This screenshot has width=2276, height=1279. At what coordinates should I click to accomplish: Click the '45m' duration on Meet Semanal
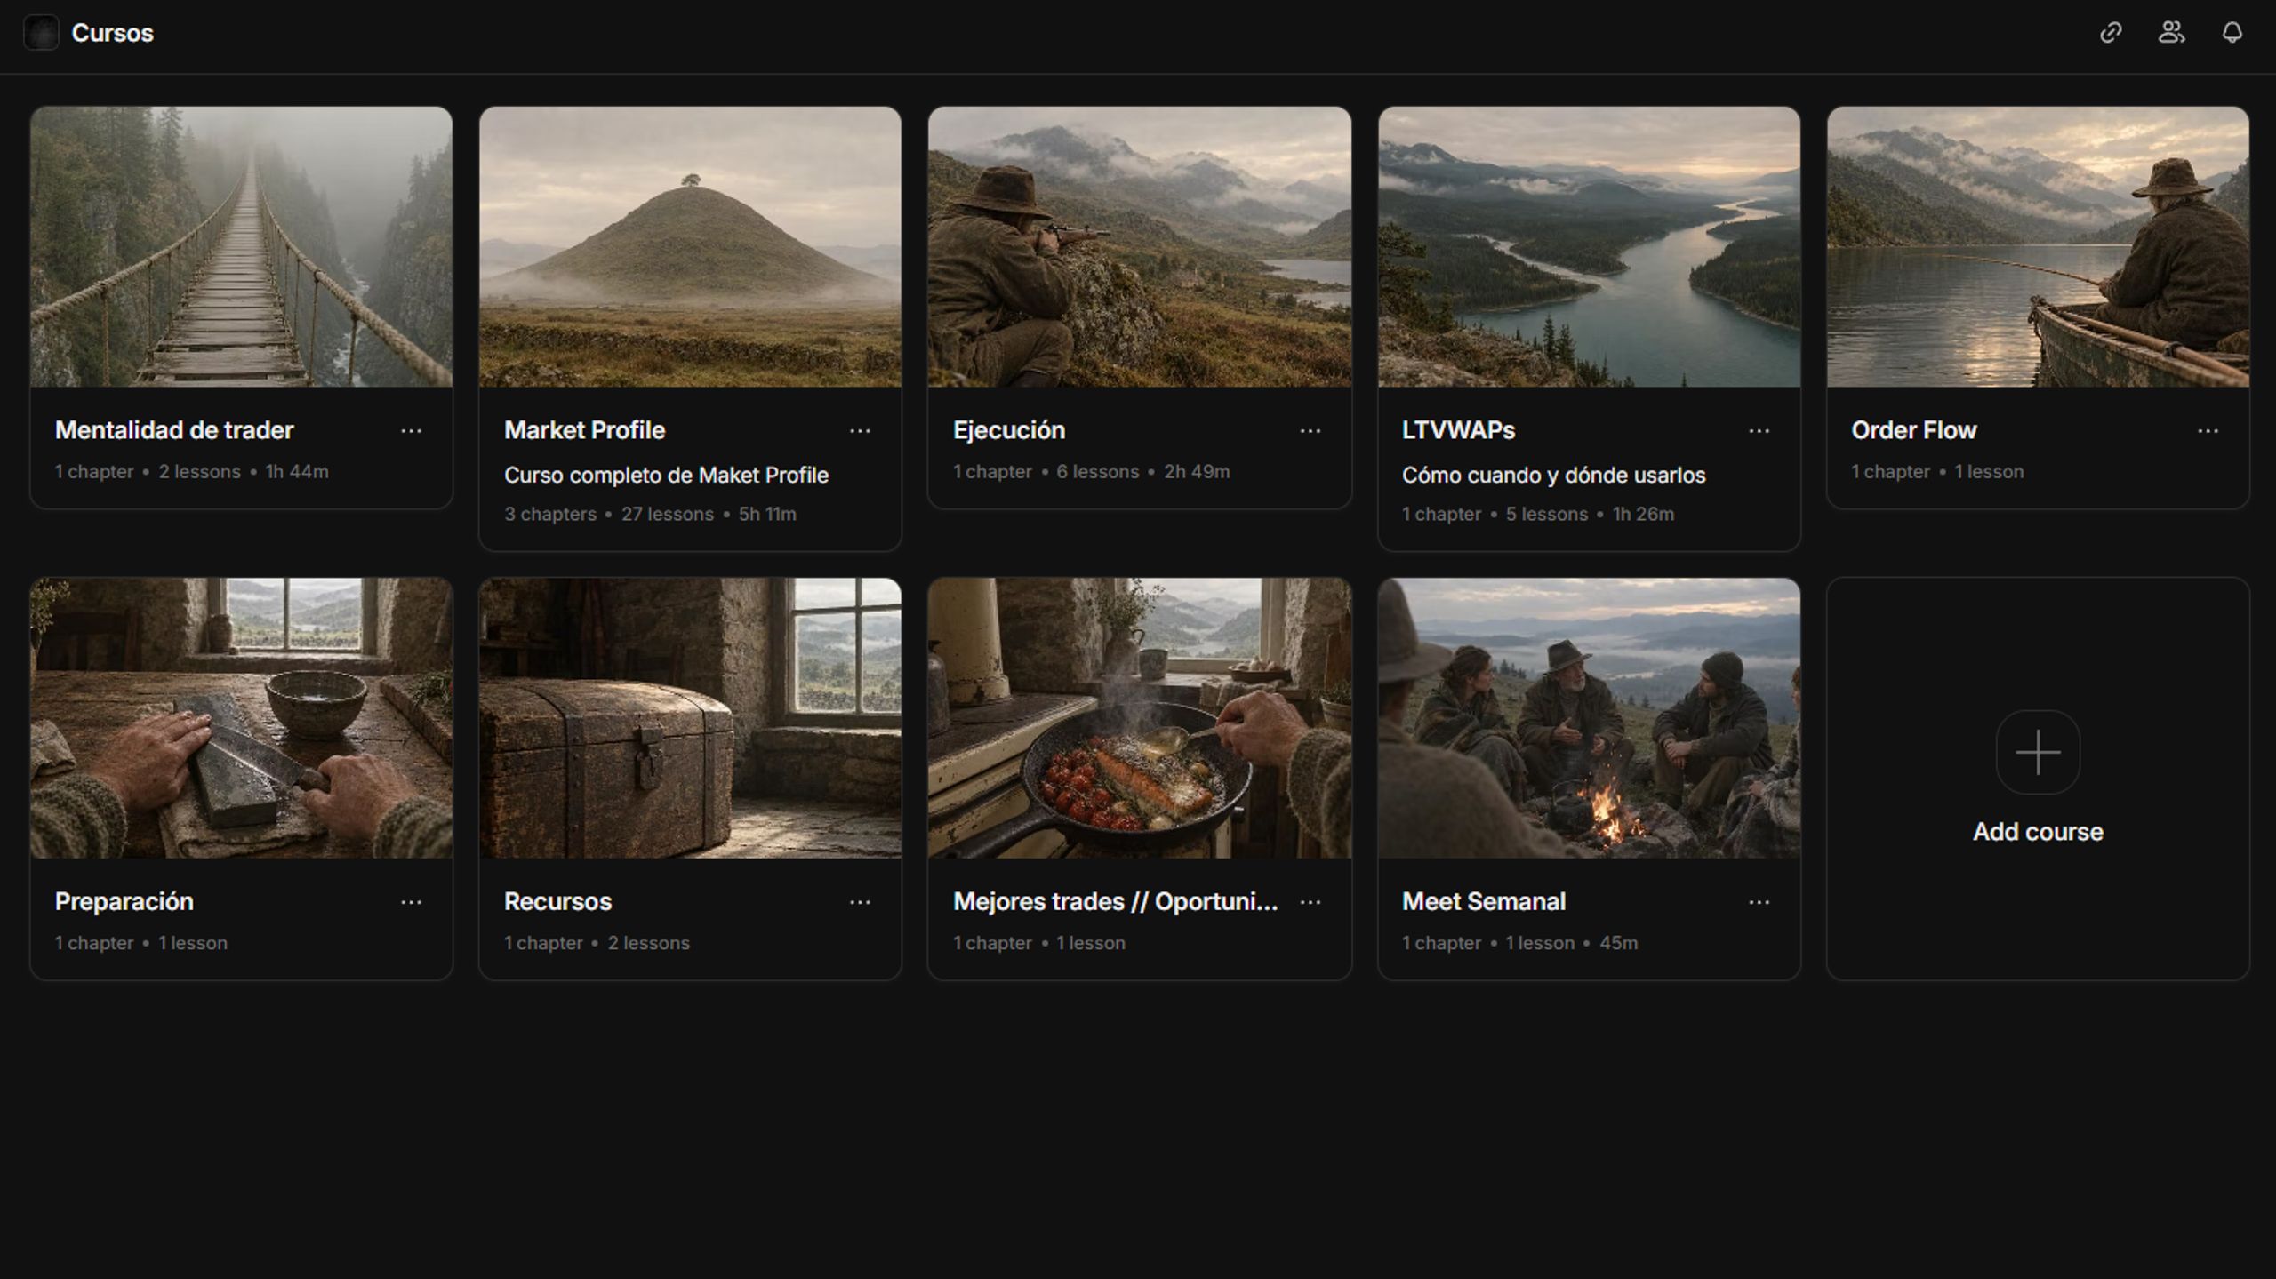click(1618, 943)
